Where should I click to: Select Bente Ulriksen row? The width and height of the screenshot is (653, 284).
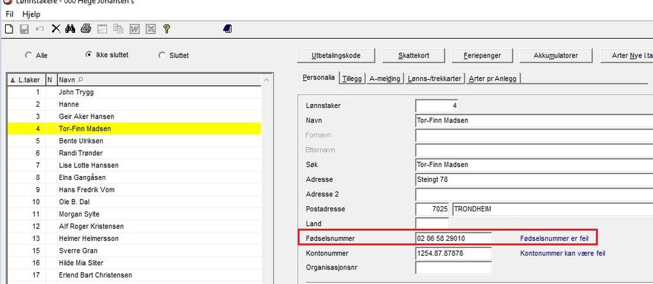[x=134, y=141]
